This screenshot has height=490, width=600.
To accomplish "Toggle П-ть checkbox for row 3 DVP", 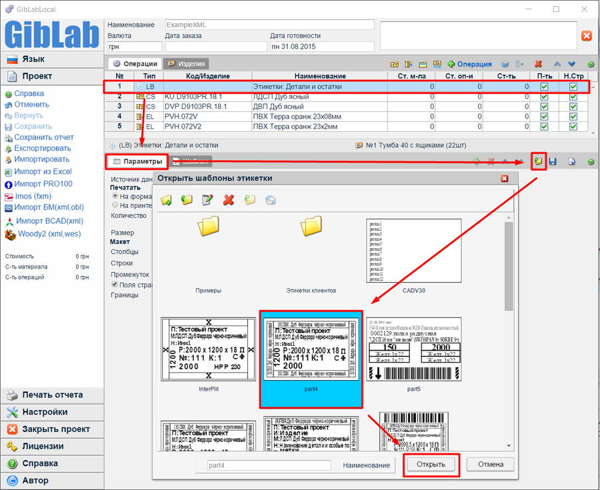I will click(x=544, y=106).
